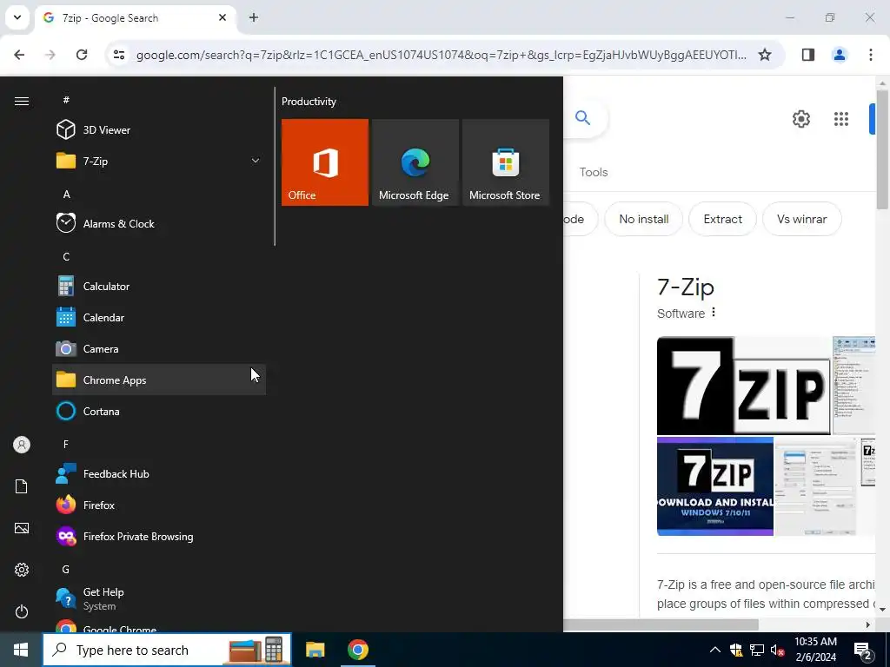The height and width of the screenshot is (667, 890).
Task: Open the Get Help app
Action: [159, 598]
